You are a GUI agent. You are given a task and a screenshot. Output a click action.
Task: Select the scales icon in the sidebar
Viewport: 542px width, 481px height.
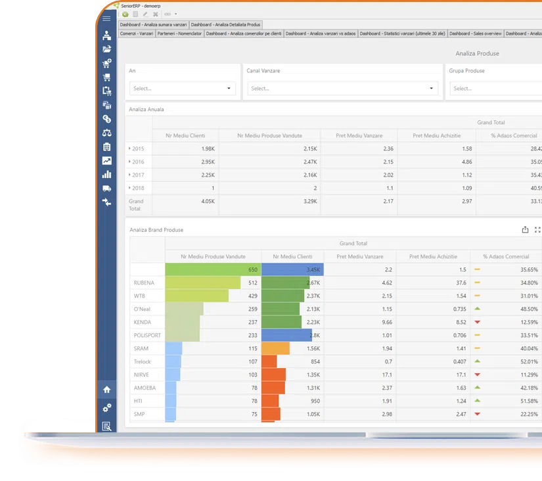(x=106, y=133)
